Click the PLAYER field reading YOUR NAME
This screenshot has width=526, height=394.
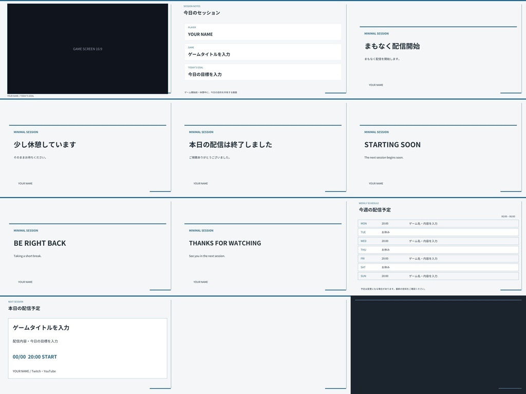pos(262,32)
